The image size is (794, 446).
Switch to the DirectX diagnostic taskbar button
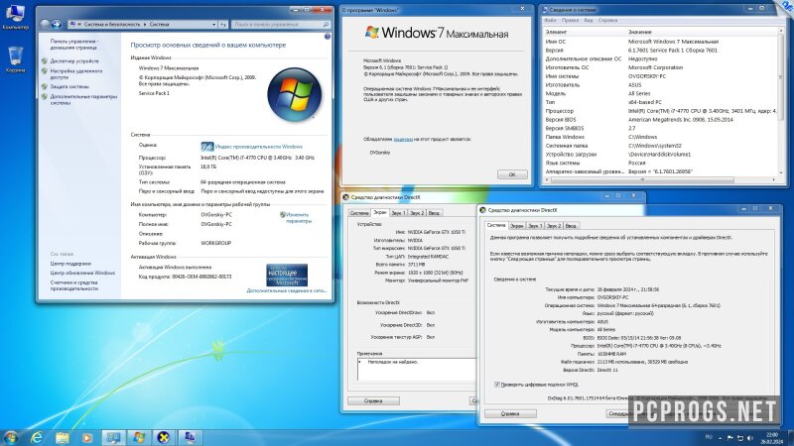tap(164, 438)
